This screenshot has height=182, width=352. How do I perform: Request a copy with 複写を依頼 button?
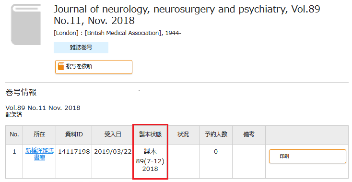[94, 67]
